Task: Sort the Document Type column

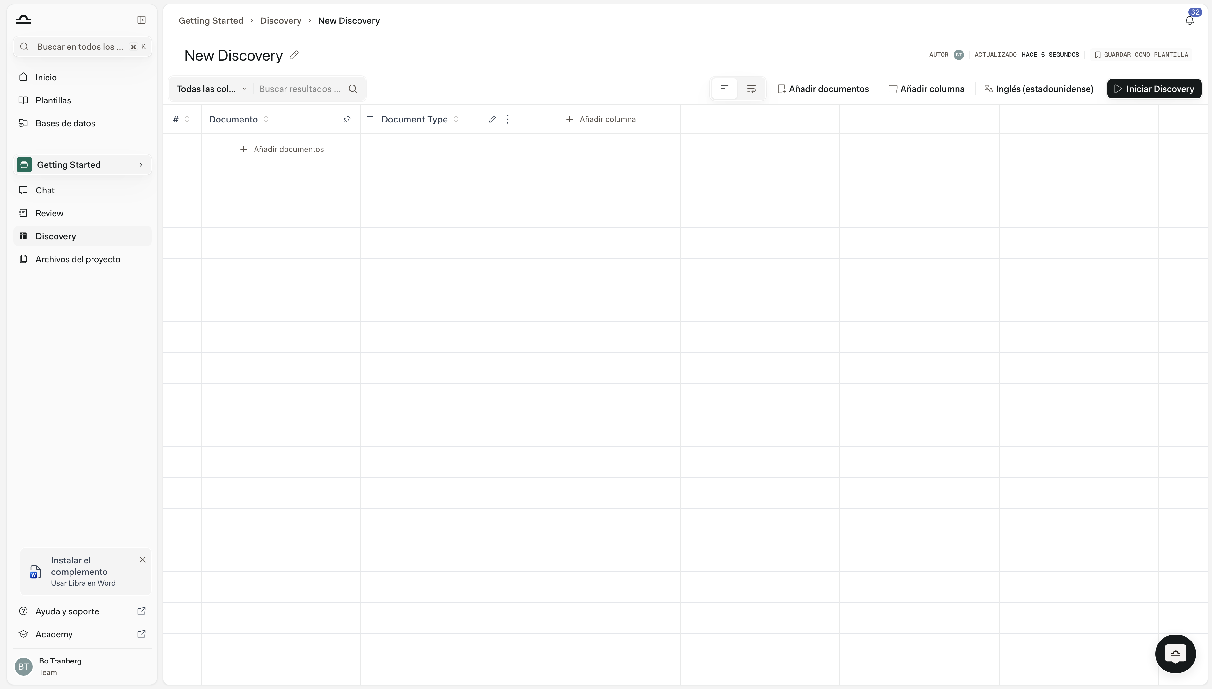Action: (456, 119)
